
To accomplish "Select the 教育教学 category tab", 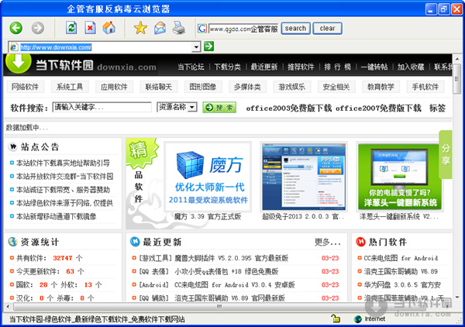I will pos(381,87).
